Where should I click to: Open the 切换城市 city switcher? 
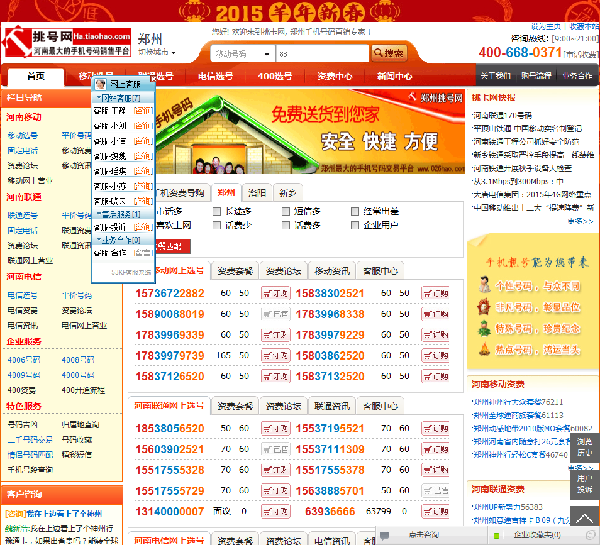[x=157, y=52]
